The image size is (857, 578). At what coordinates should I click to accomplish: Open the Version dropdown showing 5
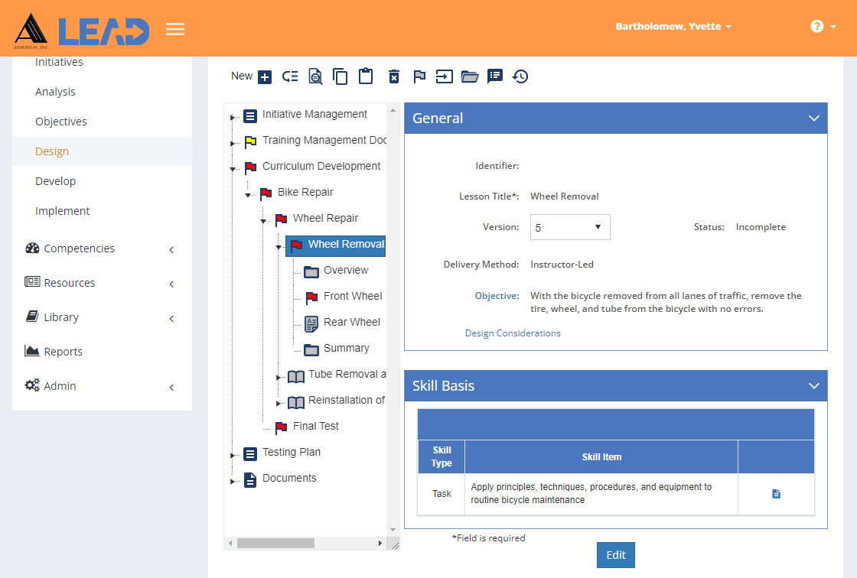coord(570,227)
